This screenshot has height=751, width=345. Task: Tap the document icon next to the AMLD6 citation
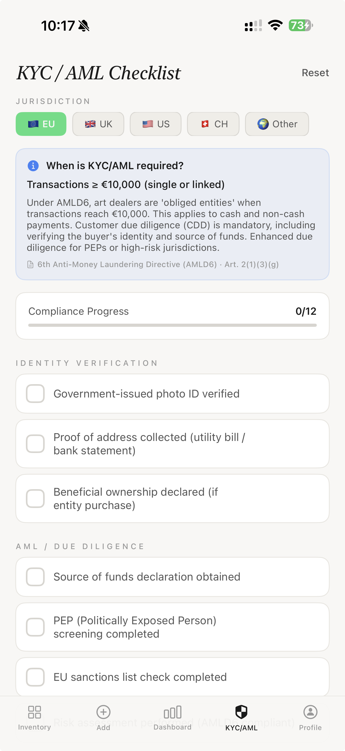[x=30, y=264]
